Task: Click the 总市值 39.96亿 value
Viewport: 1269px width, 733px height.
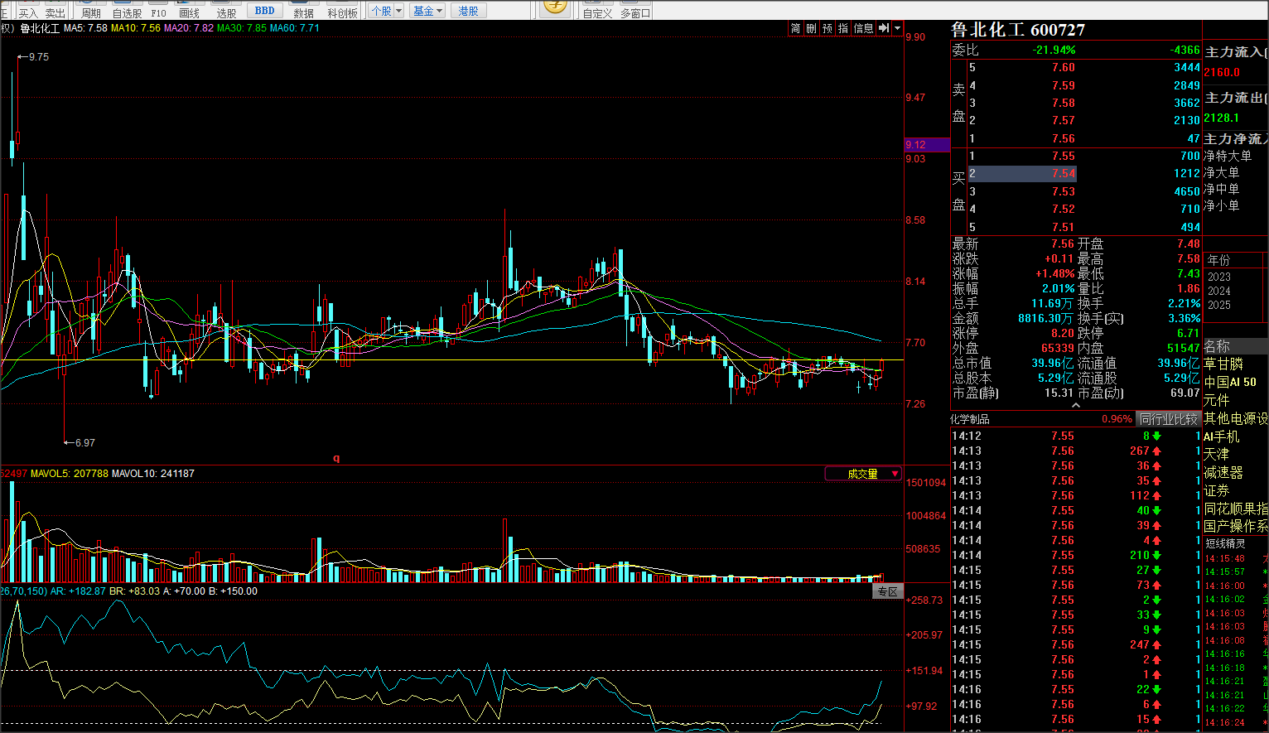Action: (x=1053, y=364)
